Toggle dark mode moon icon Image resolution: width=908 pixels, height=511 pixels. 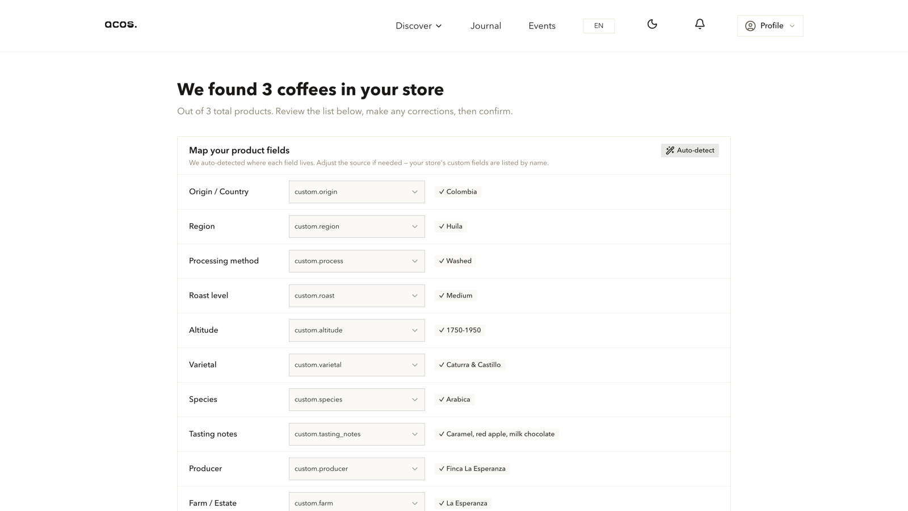coord(652,24)
